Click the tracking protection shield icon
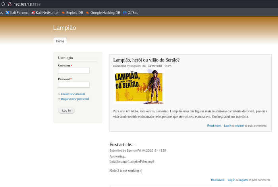 3,4
